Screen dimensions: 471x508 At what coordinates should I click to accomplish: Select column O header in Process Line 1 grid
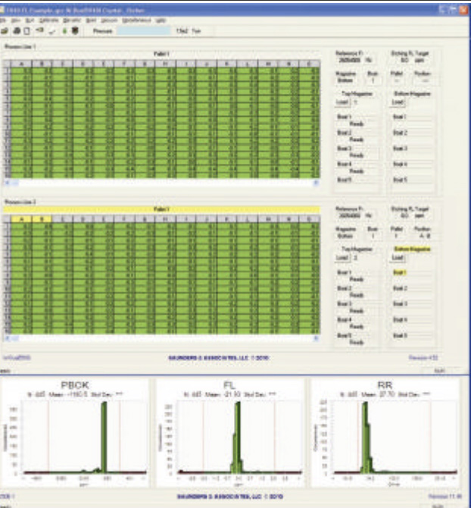(309, 64)
